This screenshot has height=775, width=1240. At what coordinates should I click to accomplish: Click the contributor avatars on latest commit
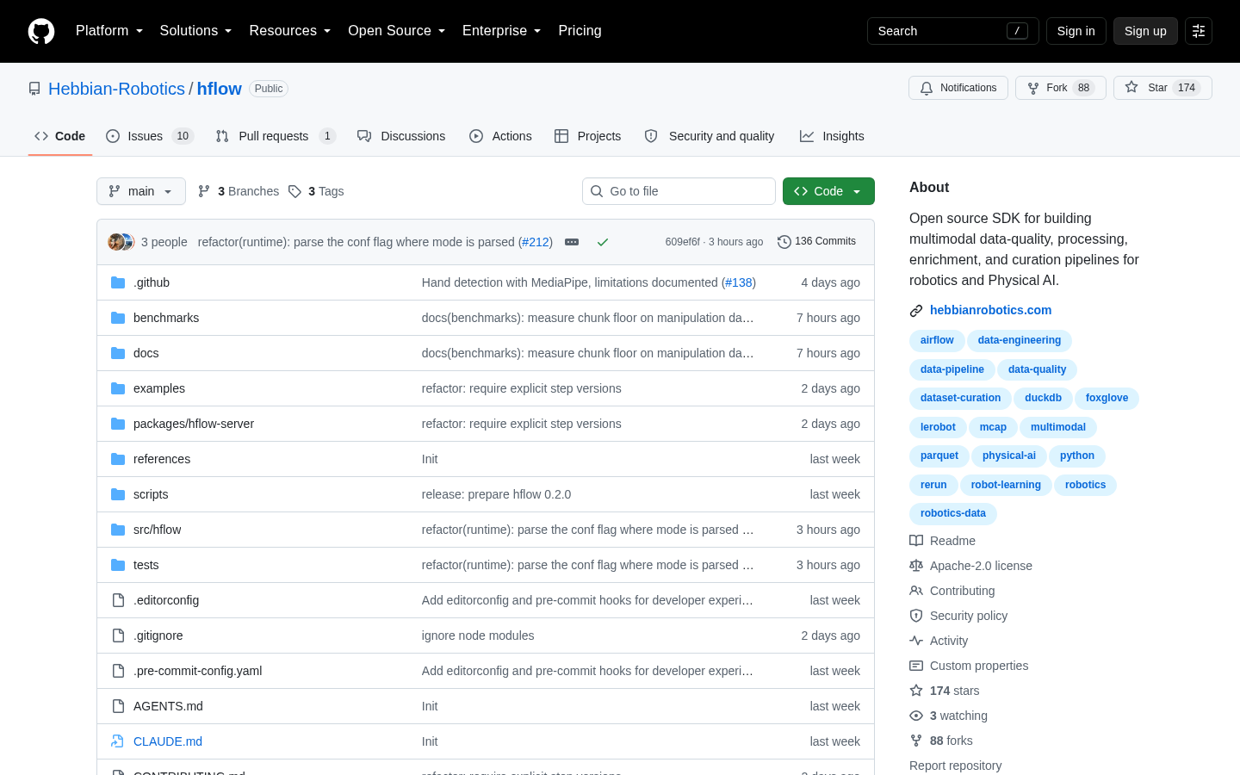pyautogui.click(x=121, y=242)
